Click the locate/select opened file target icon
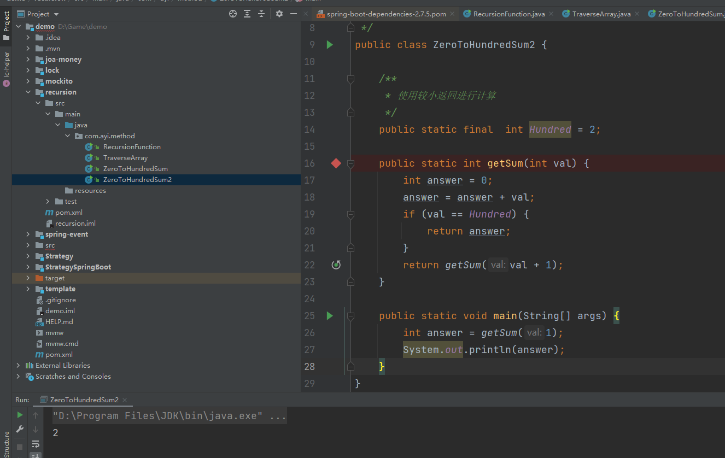 [x=233, y=14]
